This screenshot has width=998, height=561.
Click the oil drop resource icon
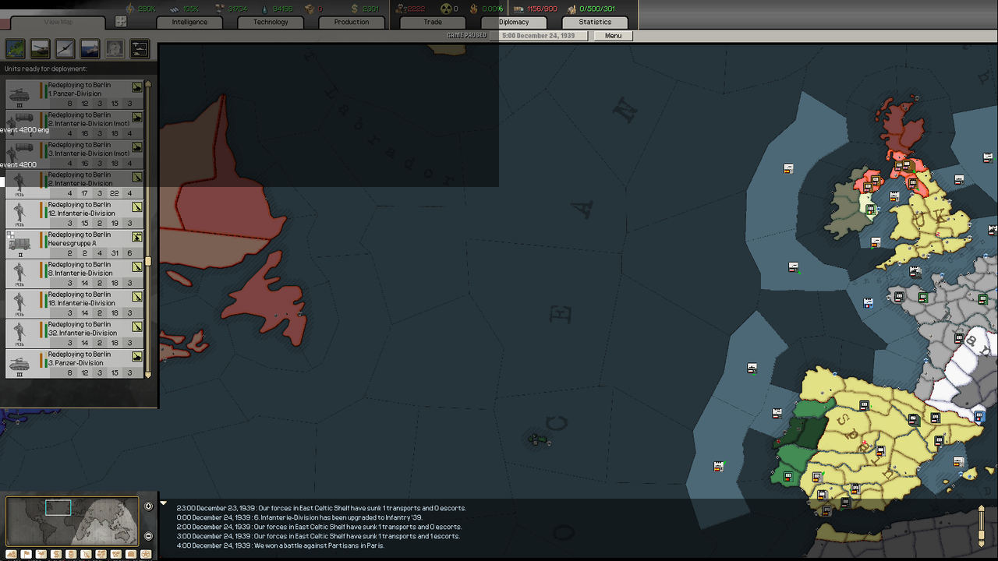click(264, 9)
